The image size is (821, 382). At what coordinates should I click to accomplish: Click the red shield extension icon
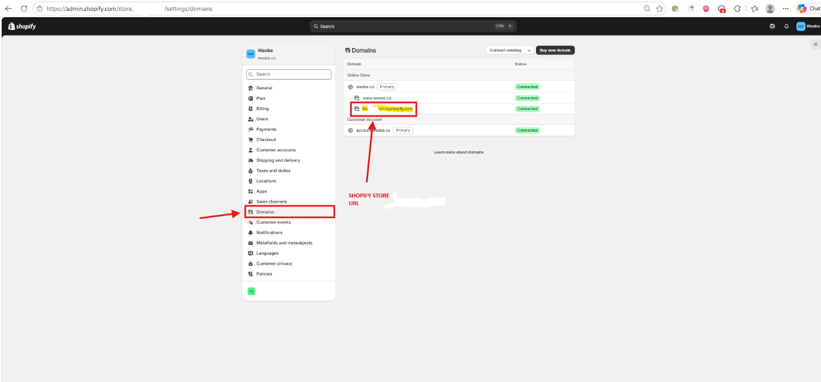[x=706, y=9]
